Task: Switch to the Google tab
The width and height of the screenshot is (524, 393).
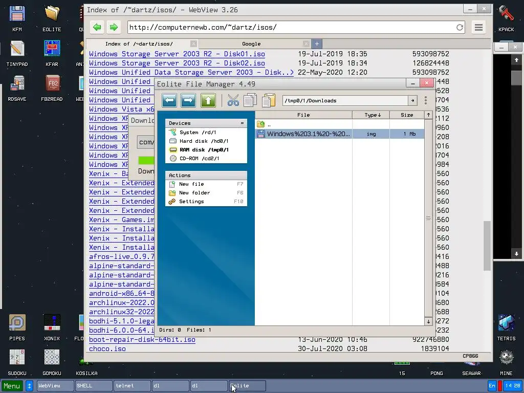Action: point(251,44)
